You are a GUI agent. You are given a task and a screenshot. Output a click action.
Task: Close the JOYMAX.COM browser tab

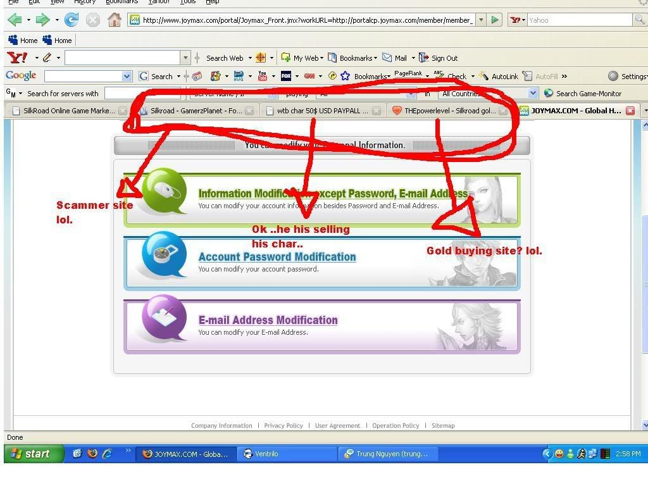(630, 110)
